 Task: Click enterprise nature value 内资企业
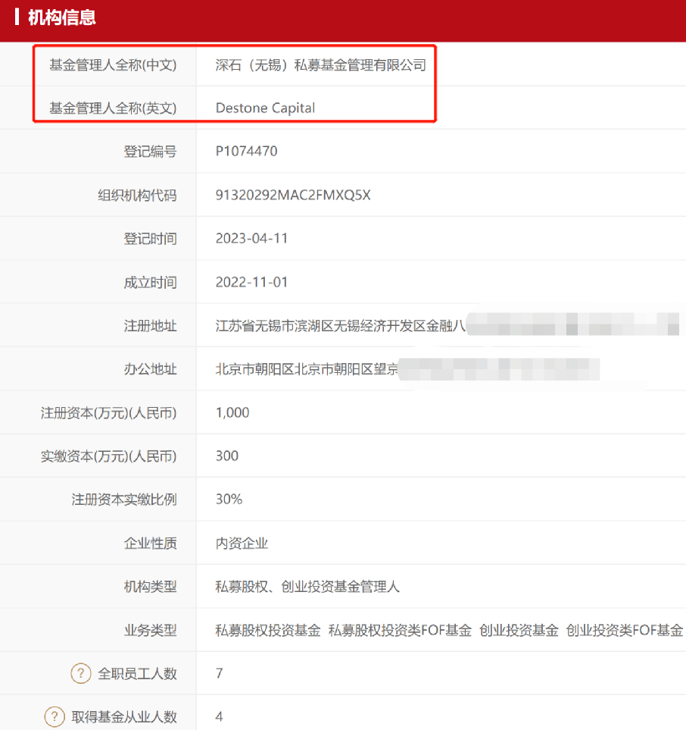tap(242, 544)
